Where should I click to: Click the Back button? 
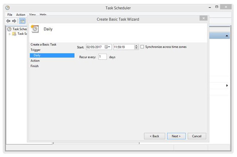(x=154, y=136)
